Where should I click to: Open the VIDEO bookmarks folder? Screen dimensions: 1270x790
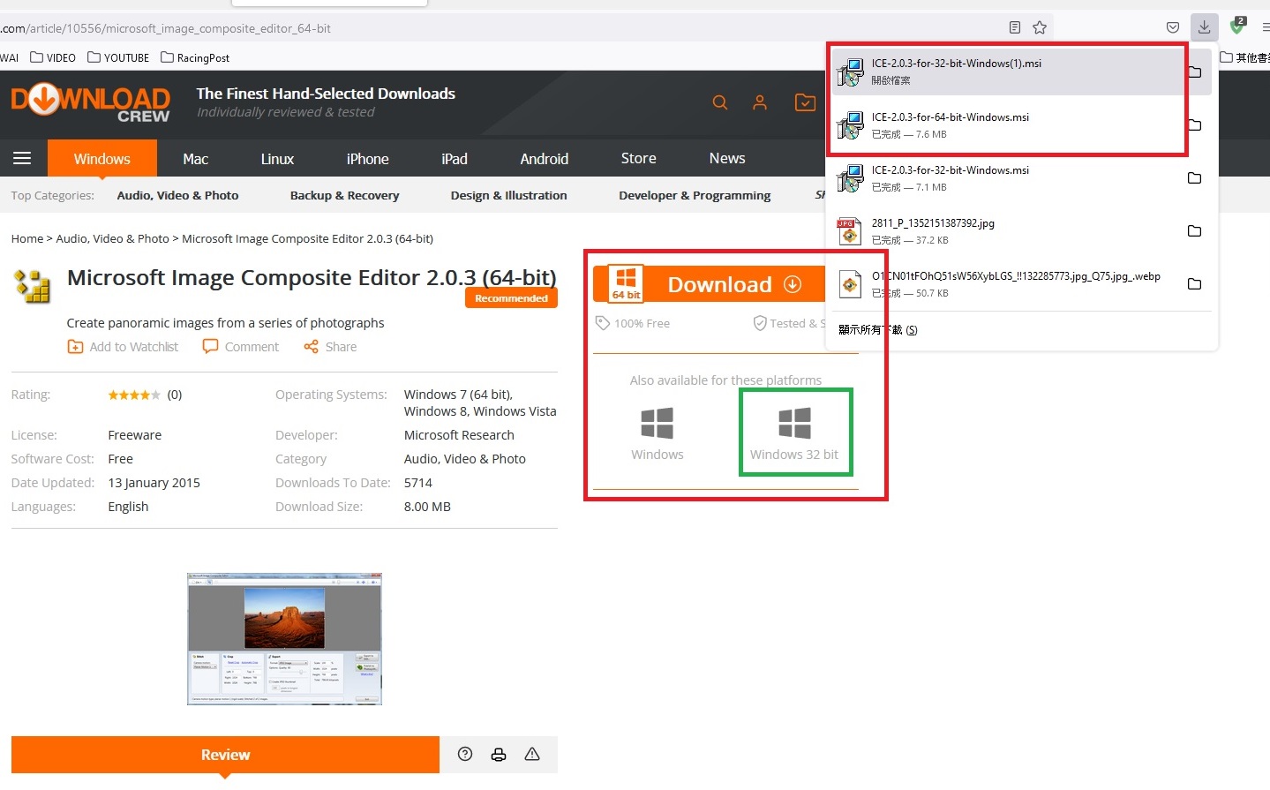click(x=53, y=57)
